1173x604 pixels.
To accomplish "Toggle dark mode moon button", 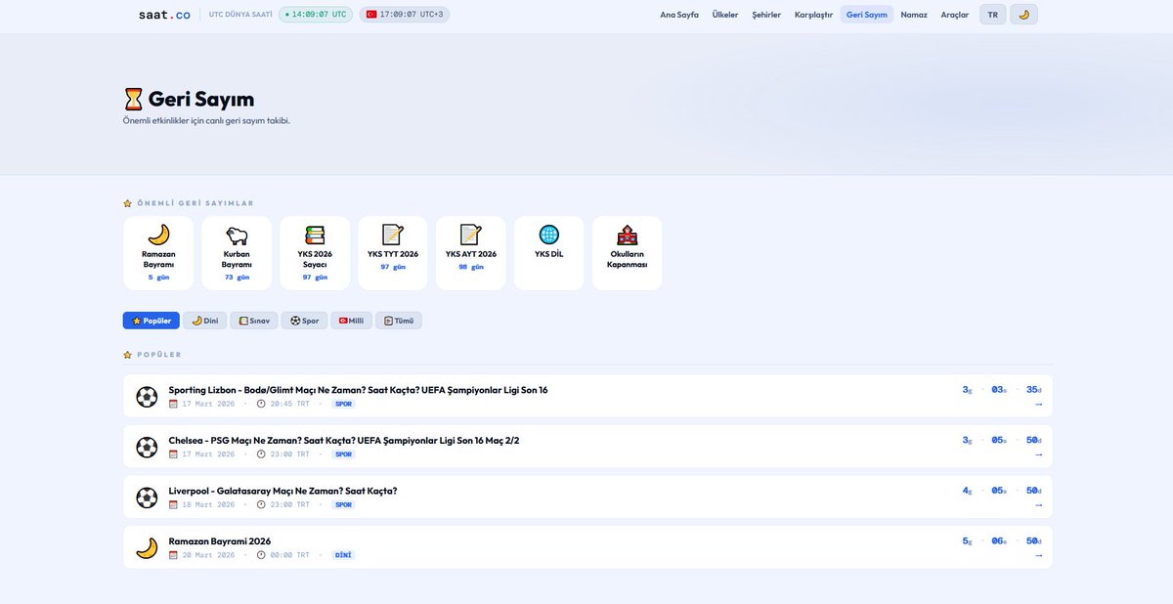I will click(x=1023, y=15).
